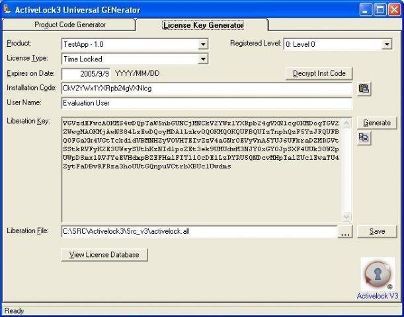Save the liberation file

[377, 231]
